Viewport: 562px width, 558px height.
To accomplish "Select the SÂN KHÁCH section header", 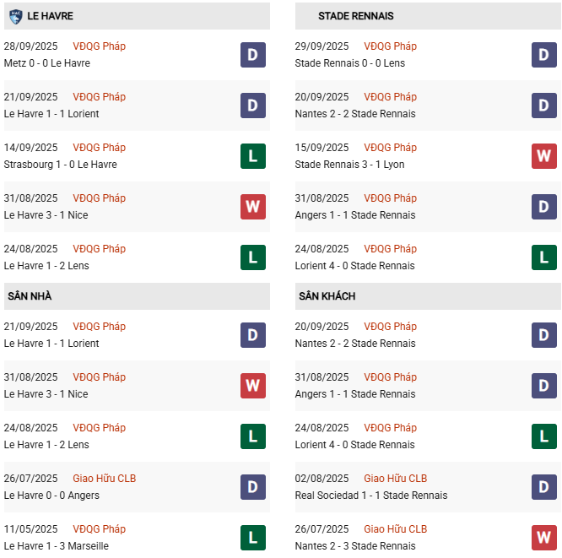I will click(327, 296).
